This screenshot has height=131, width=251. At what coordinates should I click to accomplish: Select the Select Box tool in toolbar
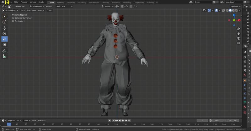pyautogui.click(x=4, y=17)
